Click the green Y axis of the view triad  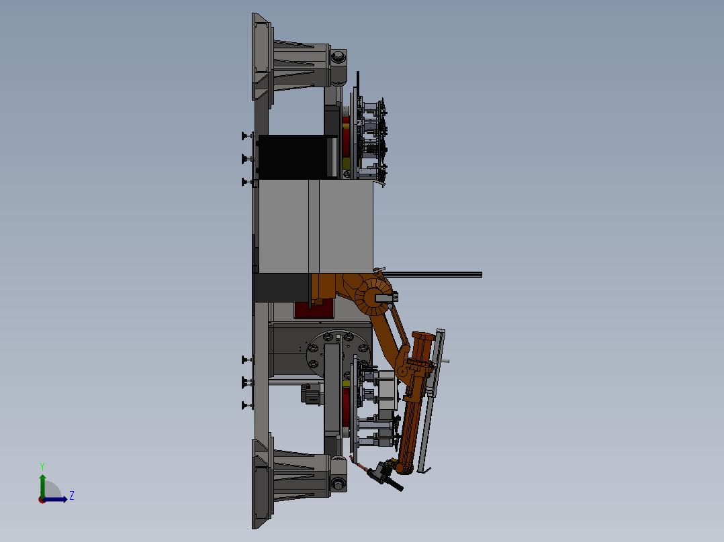coord(42,485)
